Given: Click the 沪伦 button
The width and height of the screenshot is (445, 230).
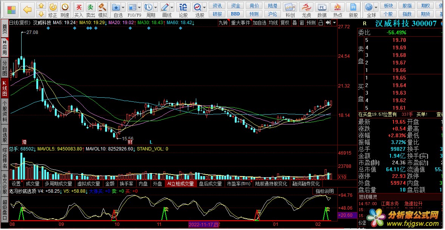Looking at the screenshot, I should [x=273, y=14].
